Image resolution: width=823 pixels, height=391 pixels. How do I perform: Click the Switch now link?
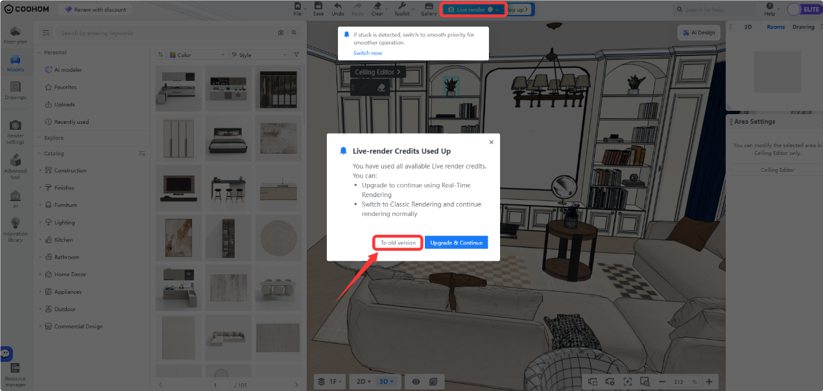(x=368, y=53)
